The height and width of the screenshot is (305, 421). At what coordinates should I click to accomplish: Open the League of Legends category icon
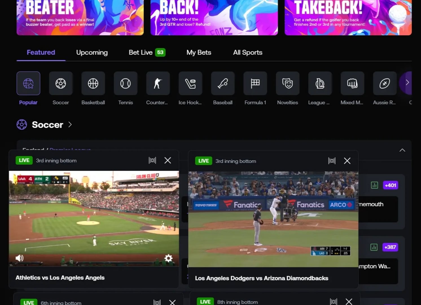[x=320, y=83]
